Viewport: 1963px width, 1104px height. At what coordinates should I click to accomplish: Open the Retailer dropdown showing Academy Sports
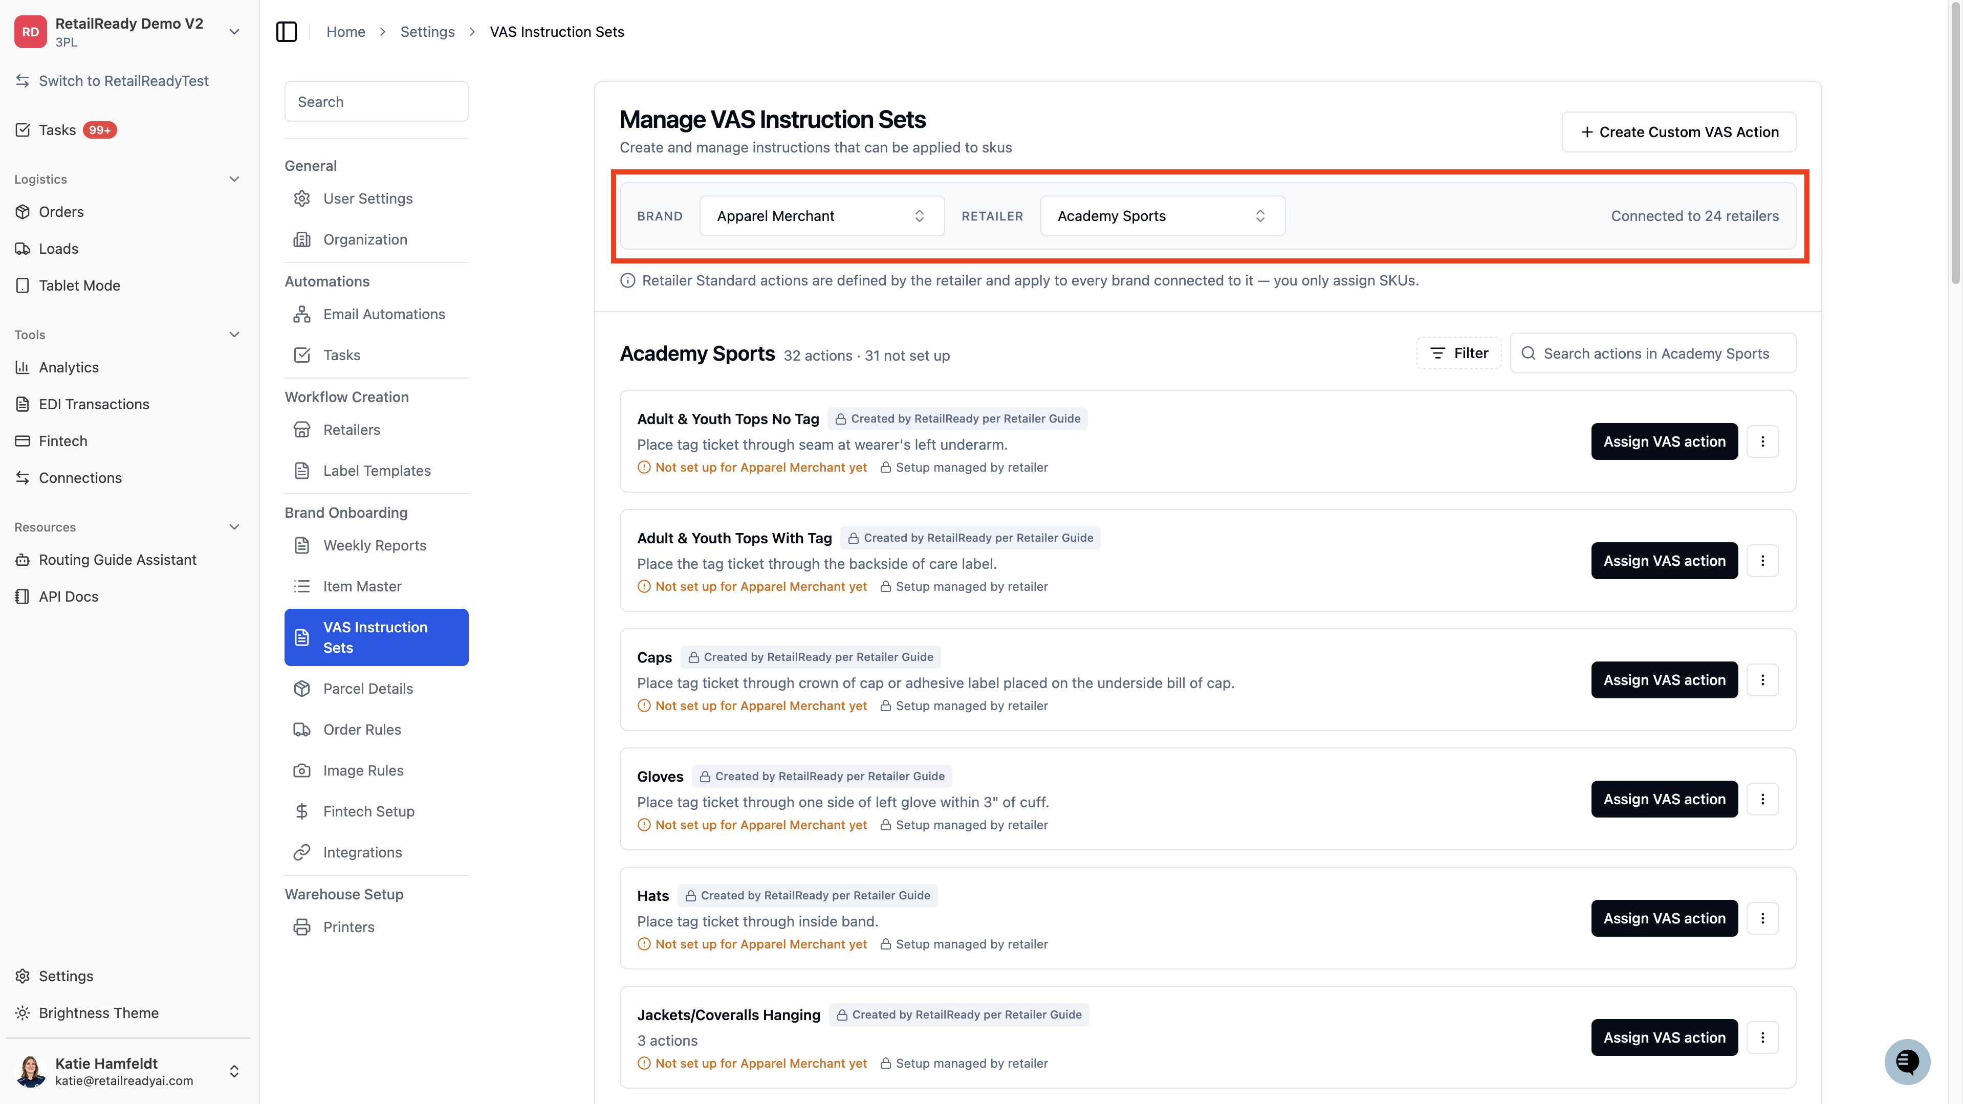point(1162,216)
